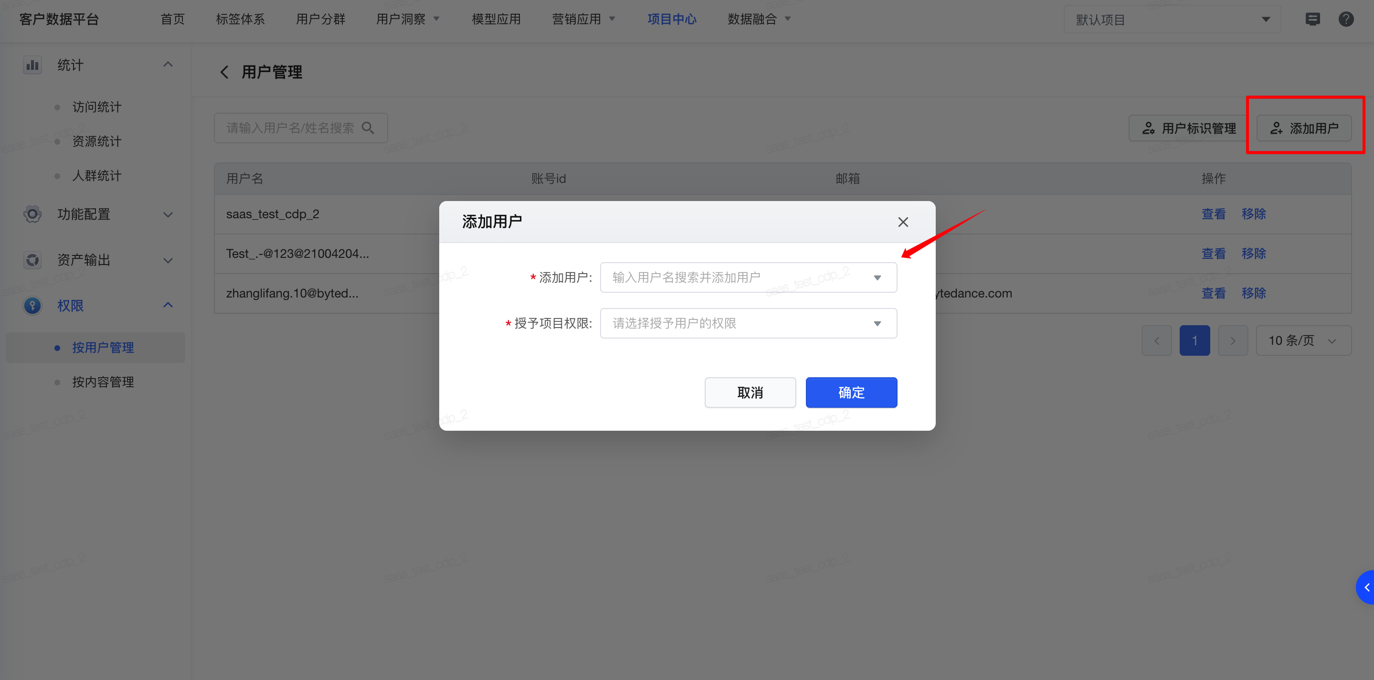Image resolution: width=1374 pixels, height=680 pixels.
Task: Go to 首页 in top navigation
Action: 173,19
